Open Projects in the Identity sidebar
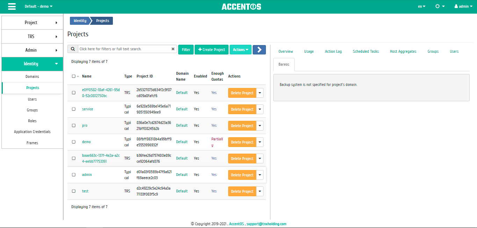This screenshot has width=477, height=228. 32,88
